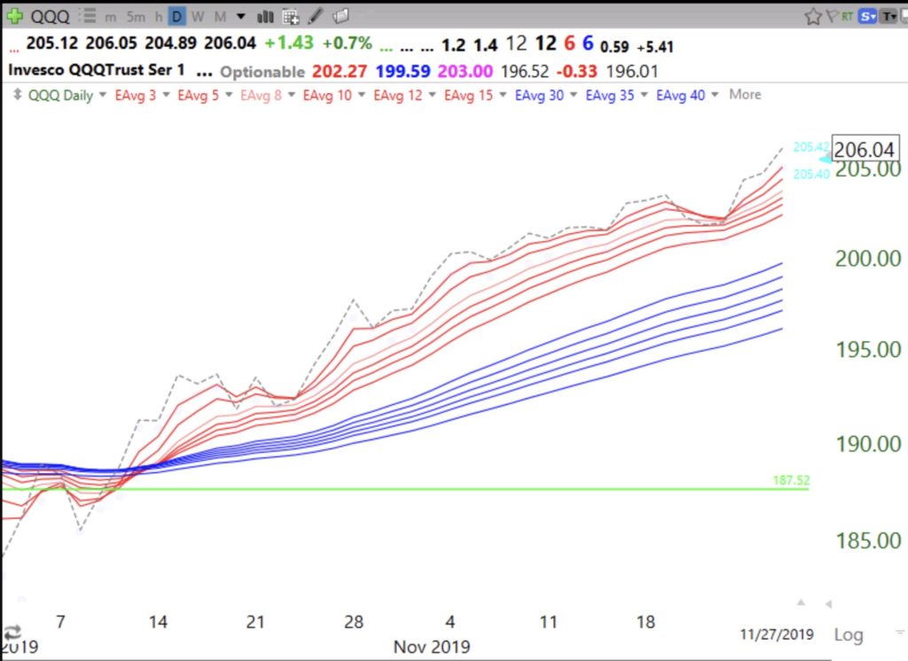Screen dimensions: 908x661
Task: Click More to show additional indicators
Action: pos(745,95)
